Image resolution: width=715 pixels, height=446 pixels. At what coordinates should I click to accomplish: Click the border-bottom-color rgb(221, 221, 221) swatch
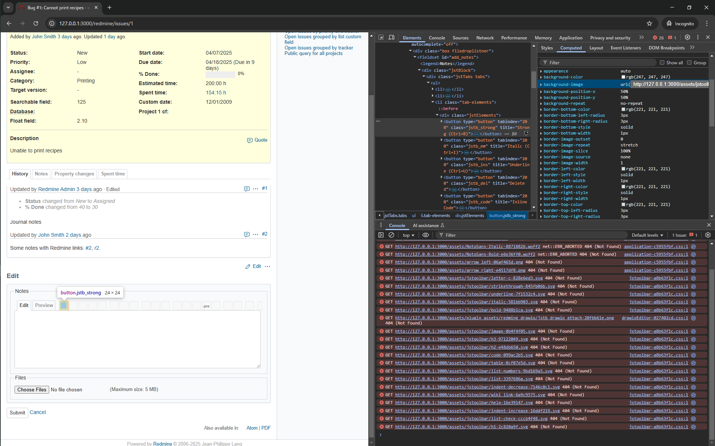[x=623, y=109]
